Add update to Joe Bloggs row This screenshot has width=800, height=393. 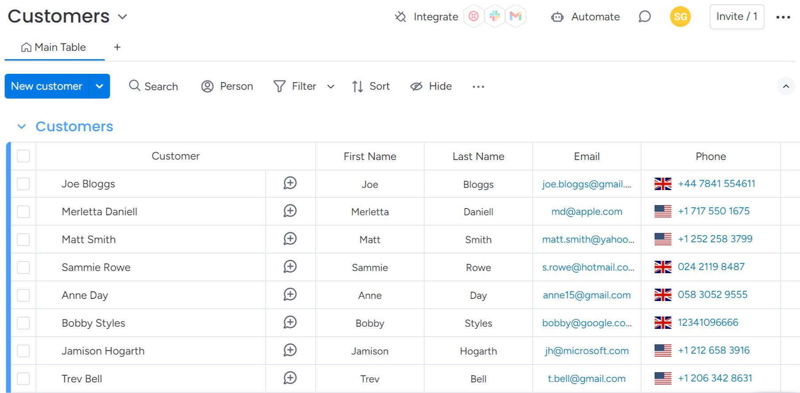click(x=290, y=183)
